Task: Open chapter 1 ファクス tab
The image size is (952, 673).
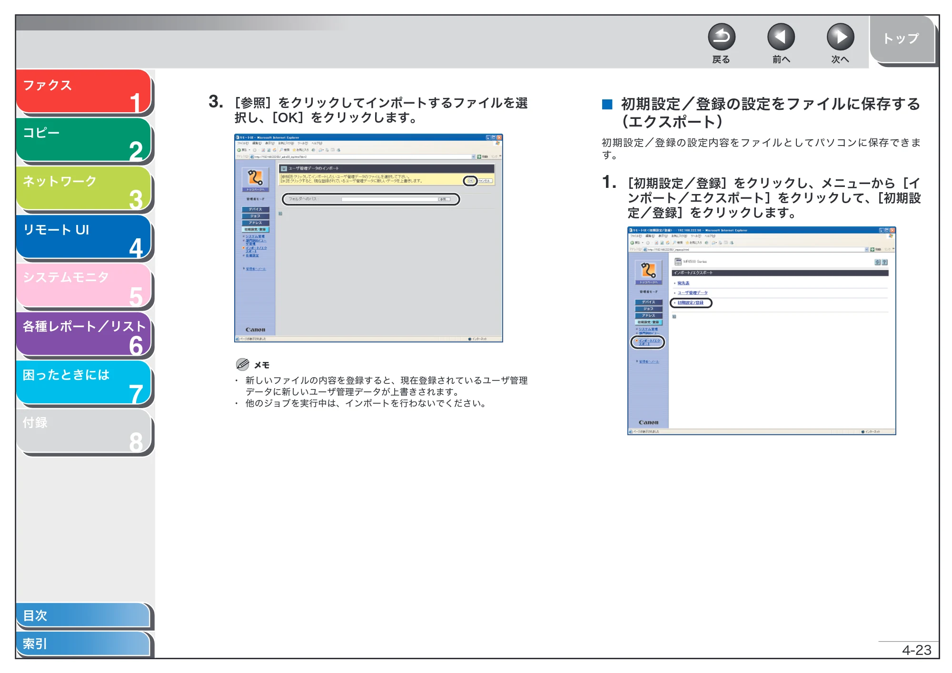Action: coord(84,92)
